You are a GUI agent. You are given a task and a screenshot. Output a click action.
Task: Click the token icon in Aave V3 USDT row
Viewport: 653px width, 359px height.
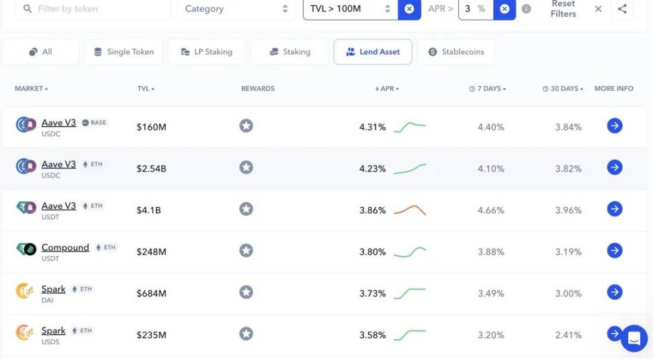26,208
